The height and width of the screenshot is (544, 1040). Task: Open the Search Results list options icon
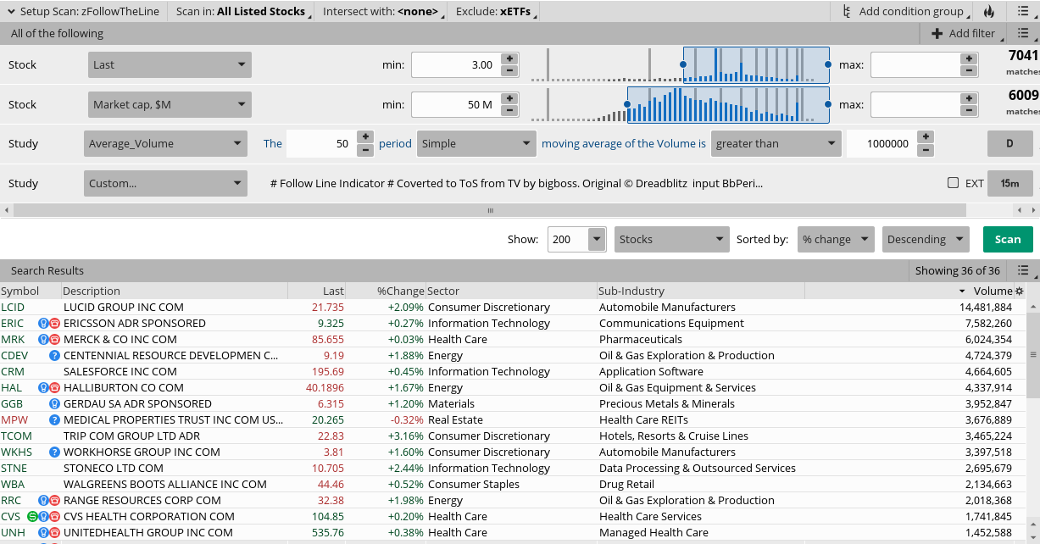[x=1023, y=270]
